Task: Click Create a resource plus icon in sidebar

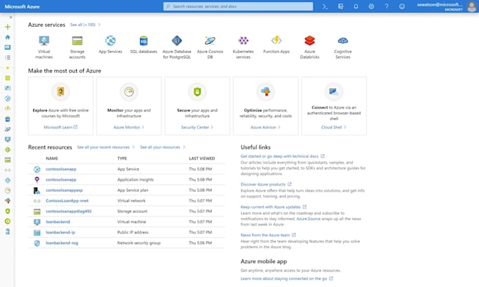Action: click(8, 27)
